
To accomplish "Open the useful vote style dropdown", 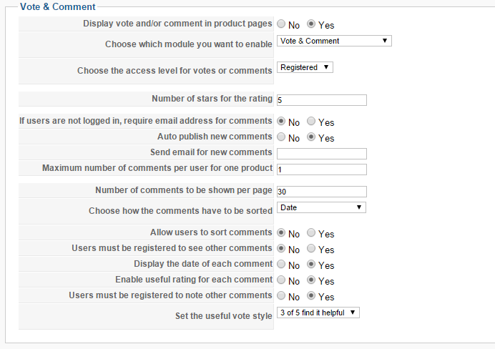I will tap(318, 313).
